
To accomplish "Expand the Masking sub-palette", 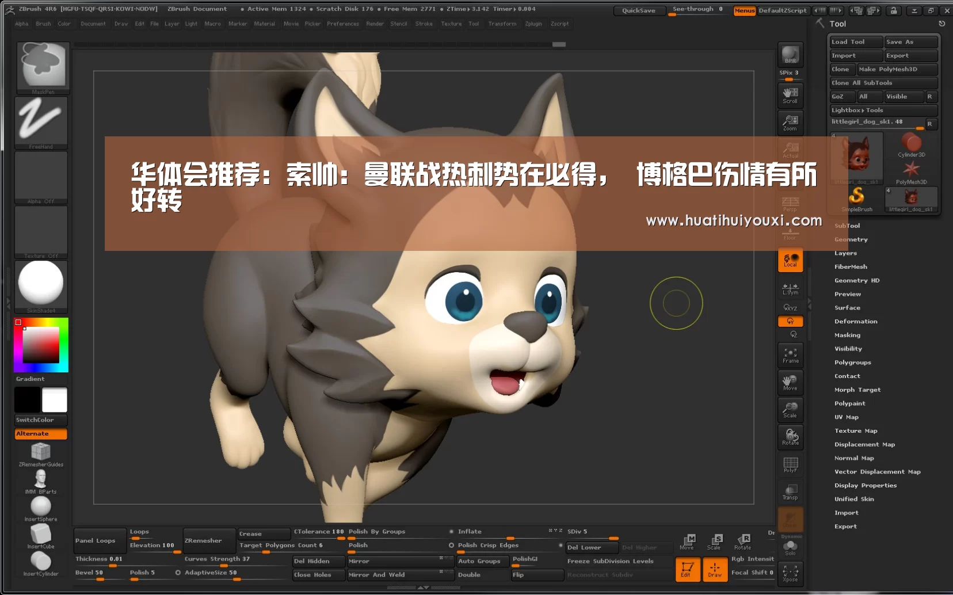I will (x=847, y=335).
